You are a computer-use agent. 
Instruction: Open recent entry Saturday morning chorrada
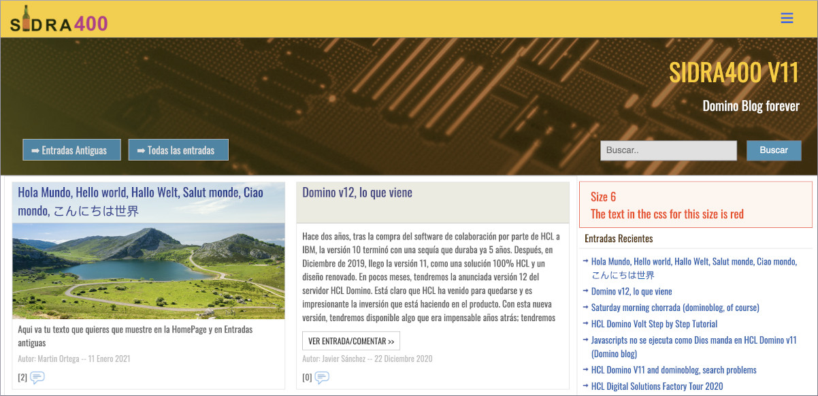(x=675, y=308)
